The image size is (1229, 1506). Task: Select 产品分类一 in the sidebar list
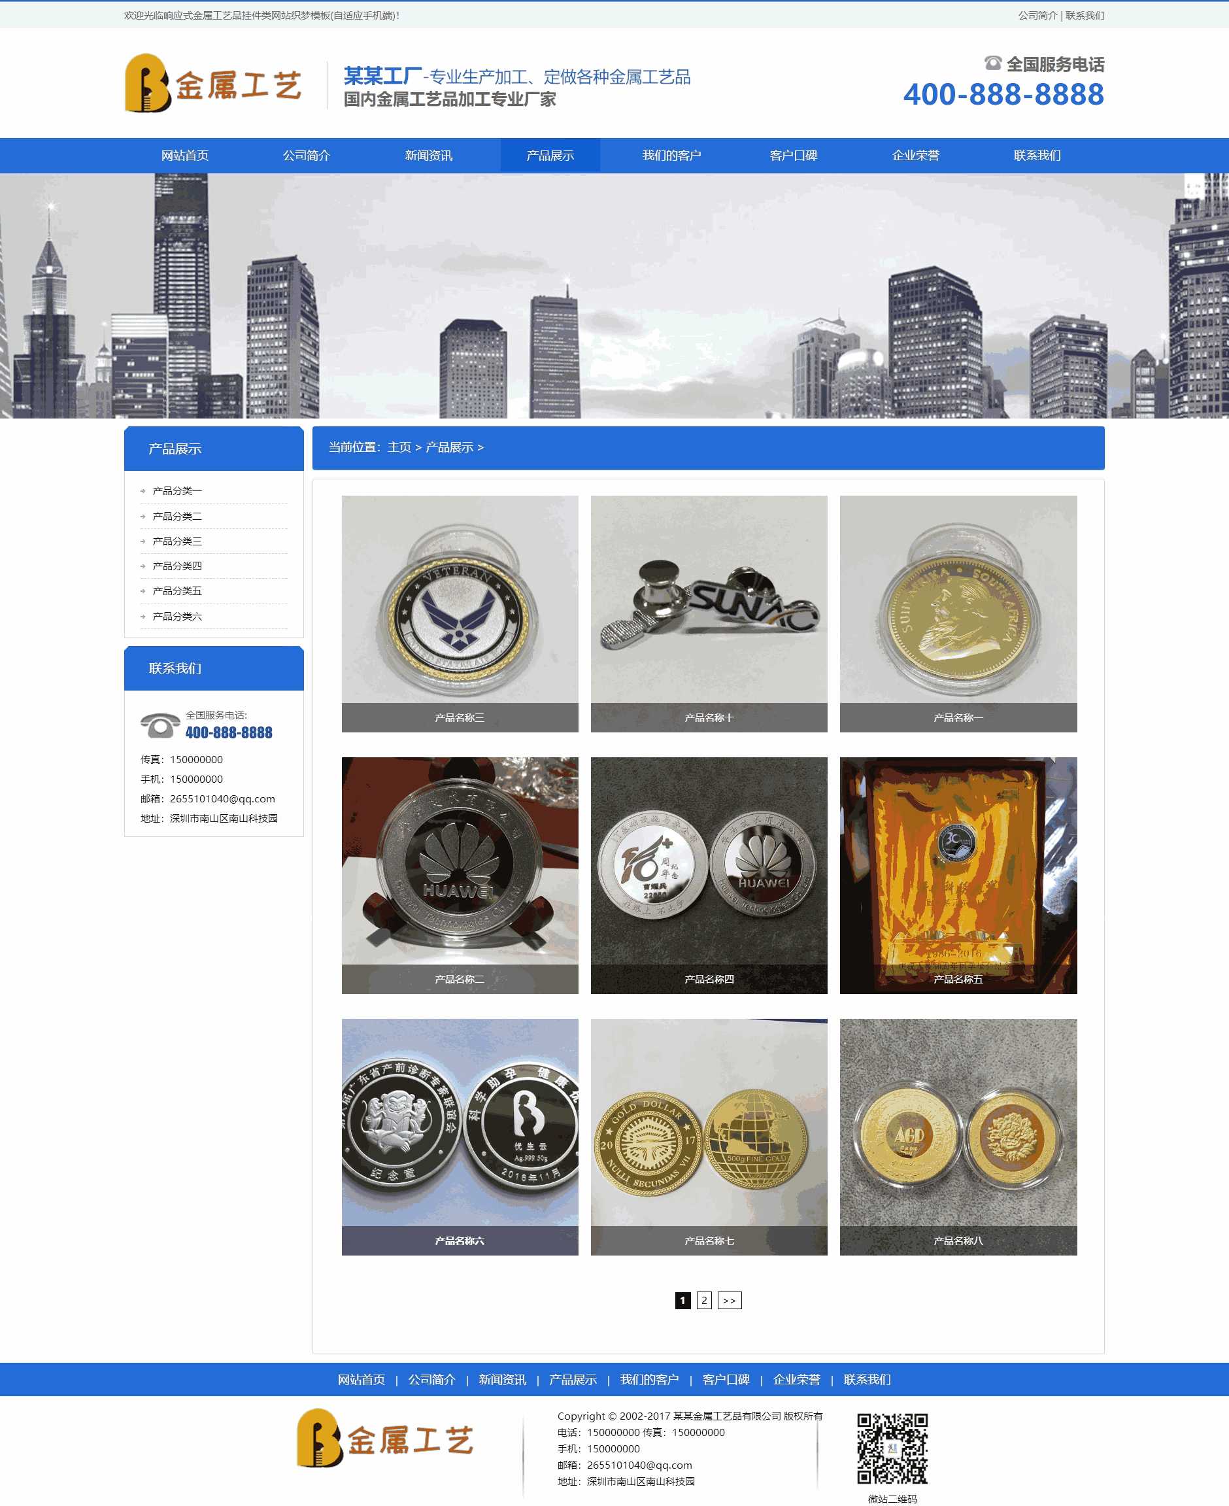click(x=177, y=490)
